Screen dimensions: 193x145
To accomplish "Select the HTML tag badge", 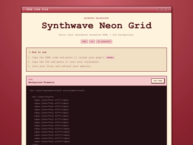I will [x=84, y=42].
